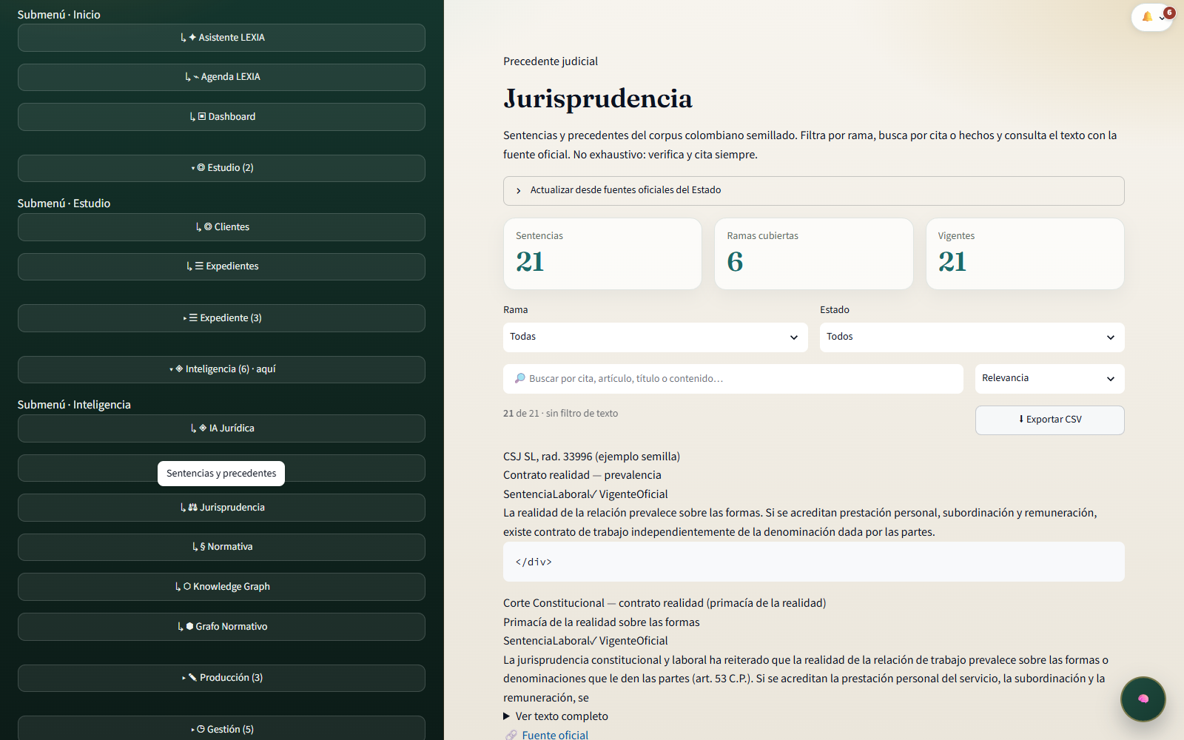The width and height of the screenshot is (1184, 740).
Task: Click the floating chat assistant bubble
Action: [x=1143, y=699]
